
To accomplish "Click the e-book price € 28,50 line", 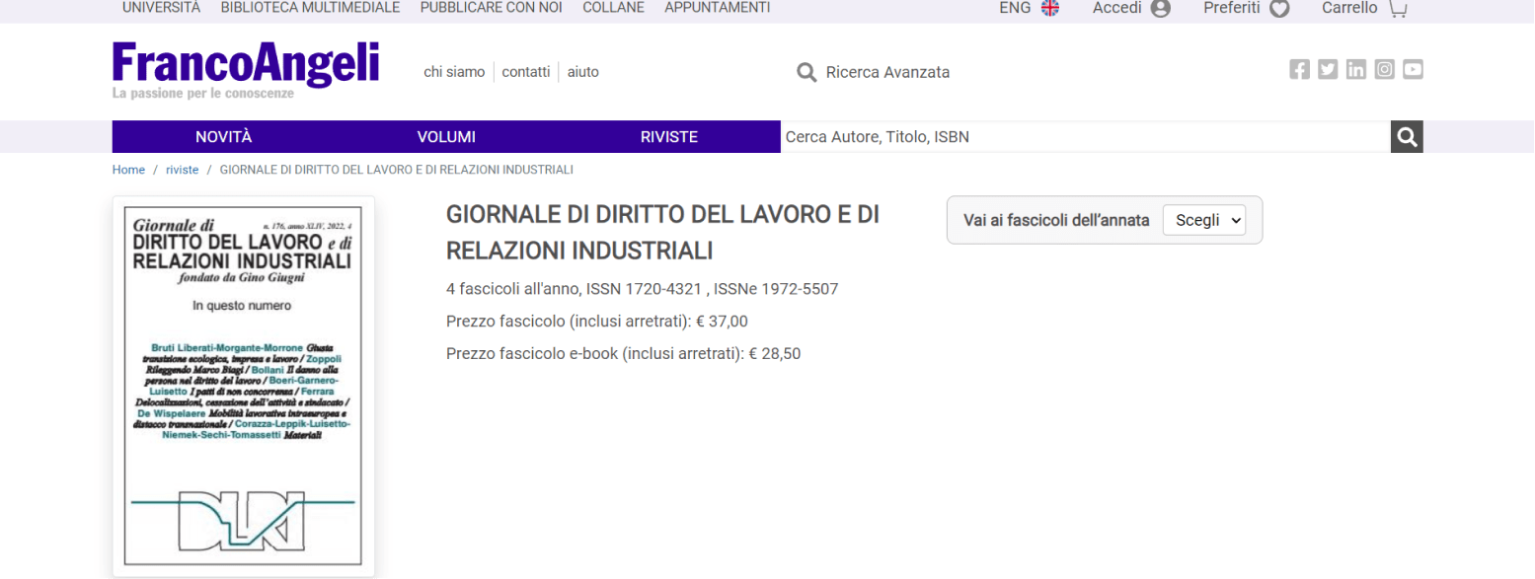I will point(624,353).
